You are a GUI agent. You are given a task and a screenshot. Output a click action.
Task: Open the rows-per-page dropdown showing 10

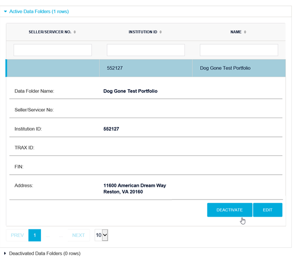(x=101, y=235)
